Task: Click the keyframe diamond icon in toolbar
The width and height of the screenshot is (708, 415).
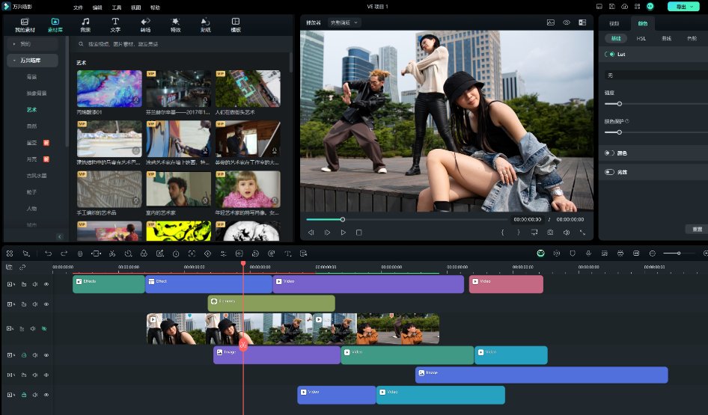Action: click(208, 254)
